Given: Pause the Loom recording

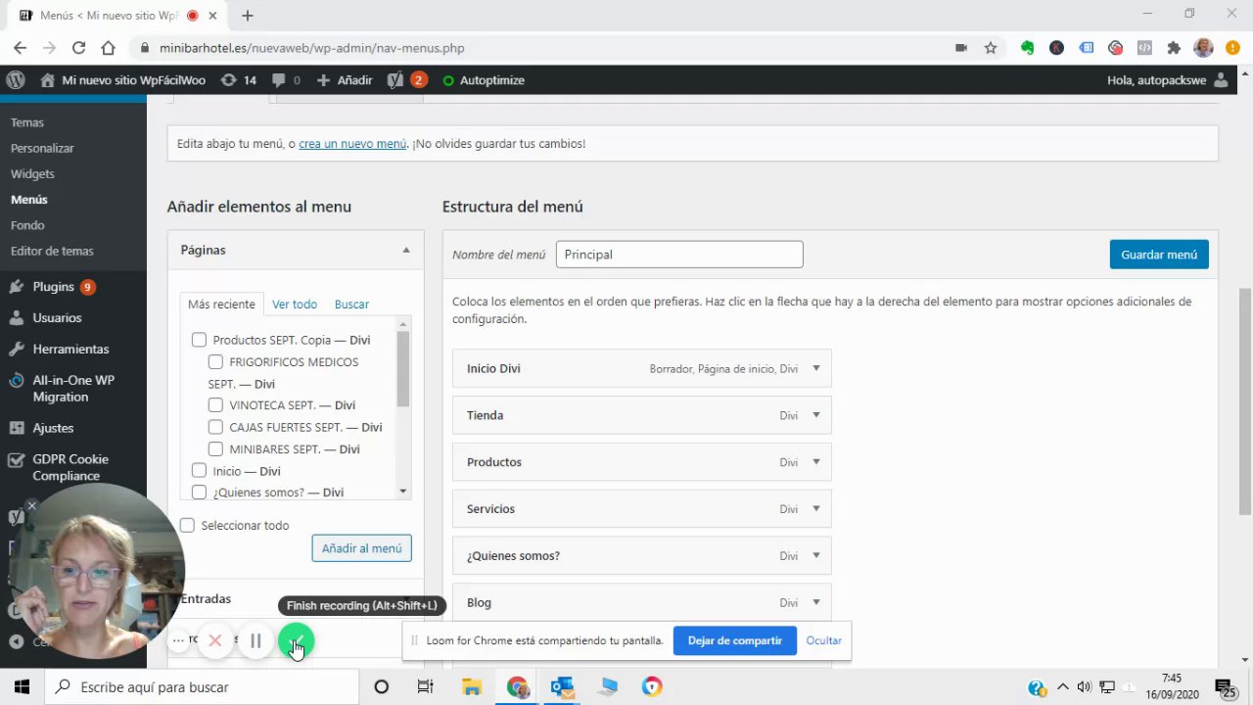Looking at the screenshot, I should tap(255, 641).
